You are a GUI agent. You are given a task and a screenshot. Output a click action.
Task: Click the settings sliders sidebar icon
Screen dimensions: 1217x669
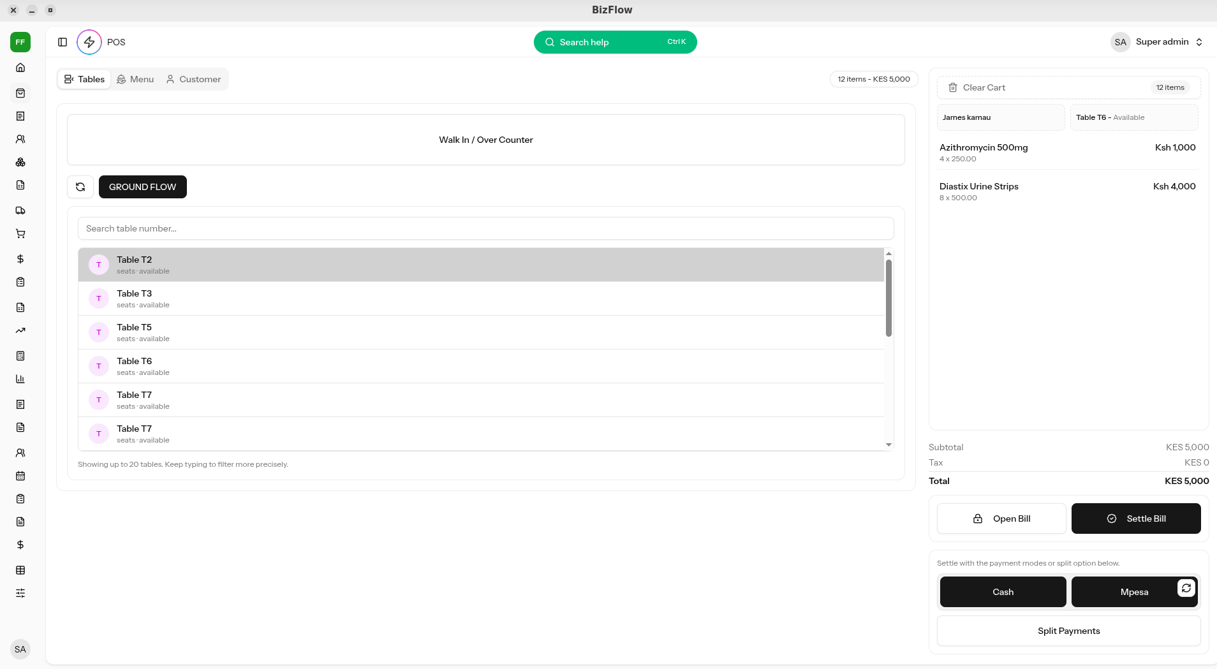[20, 593]
